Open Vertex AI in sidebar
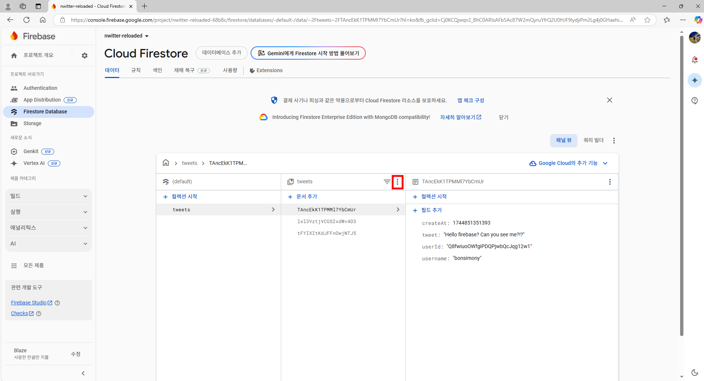Image resolution: width=704 pixels, height=381 pixels. pyautogui.click(x=34, y=163)
